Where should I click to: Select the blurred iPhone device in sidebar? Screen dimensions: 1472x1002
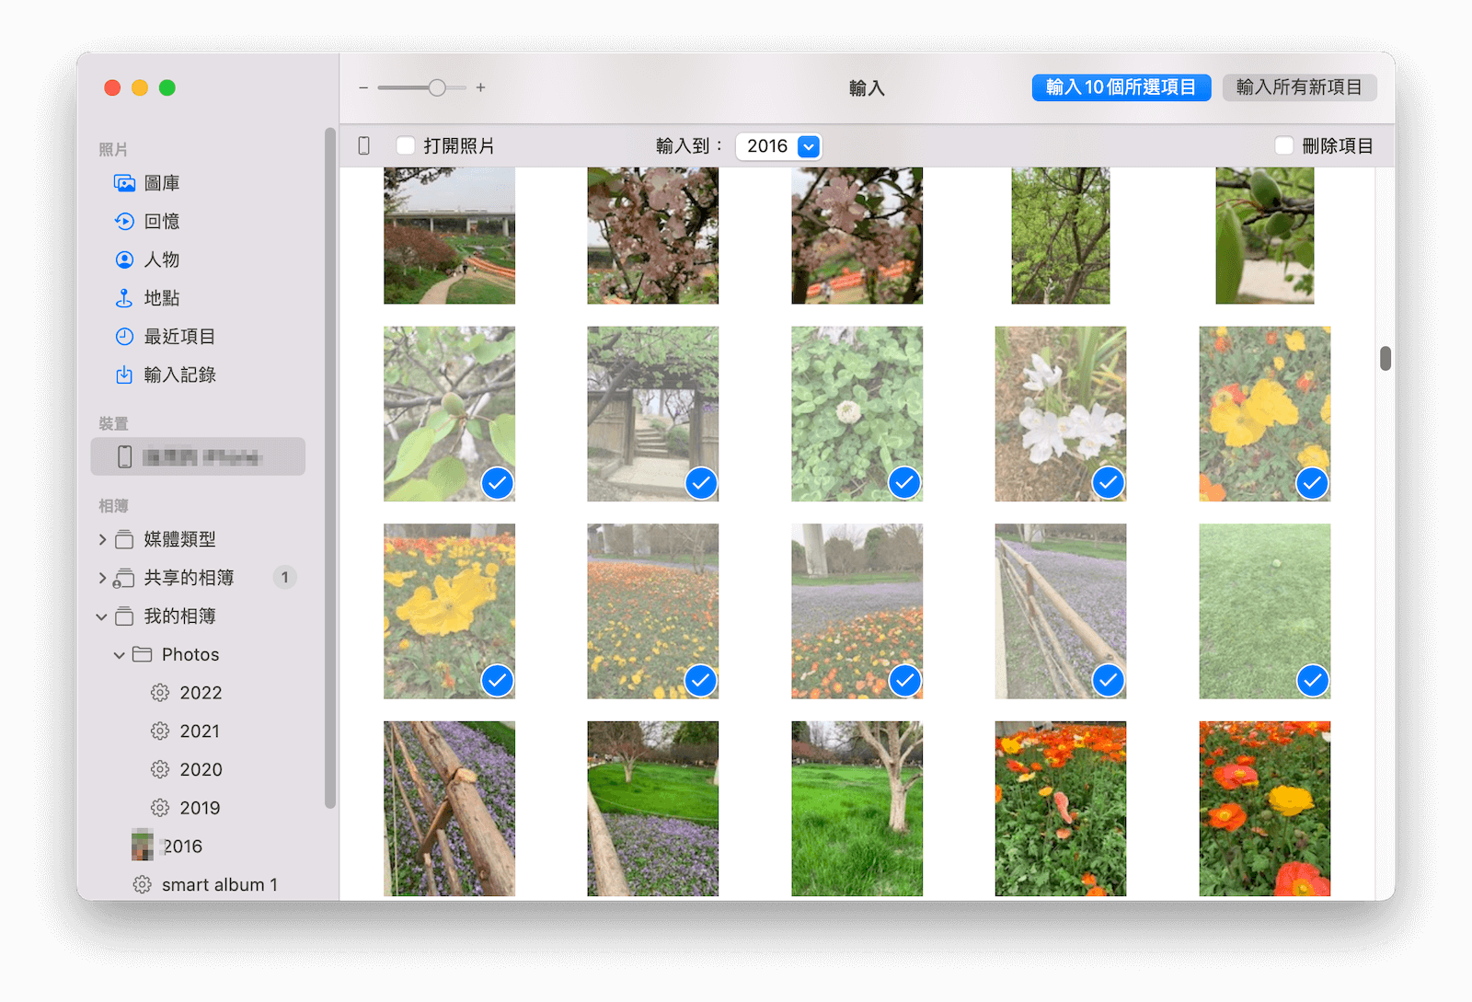tap(198, 456)
